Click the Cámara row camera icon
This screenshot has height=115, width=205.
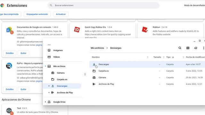tap(94, 77)
